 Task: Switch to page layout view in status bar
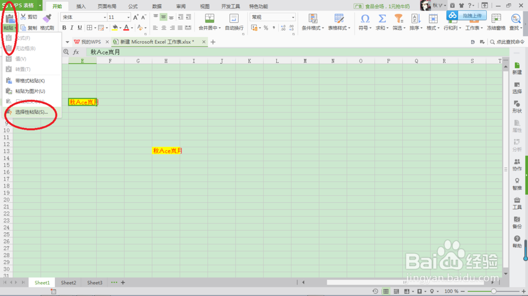pyautogui.click(x=397, y=291)
